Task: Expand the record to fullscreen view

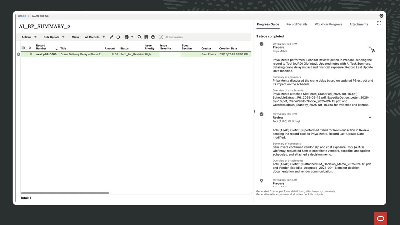Action: coord(379,23)
